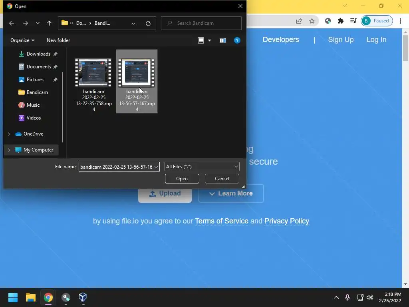This screenshot has width=409, height=307.
Task: Show hidden tray icons chevron
Action: [336, 297]
